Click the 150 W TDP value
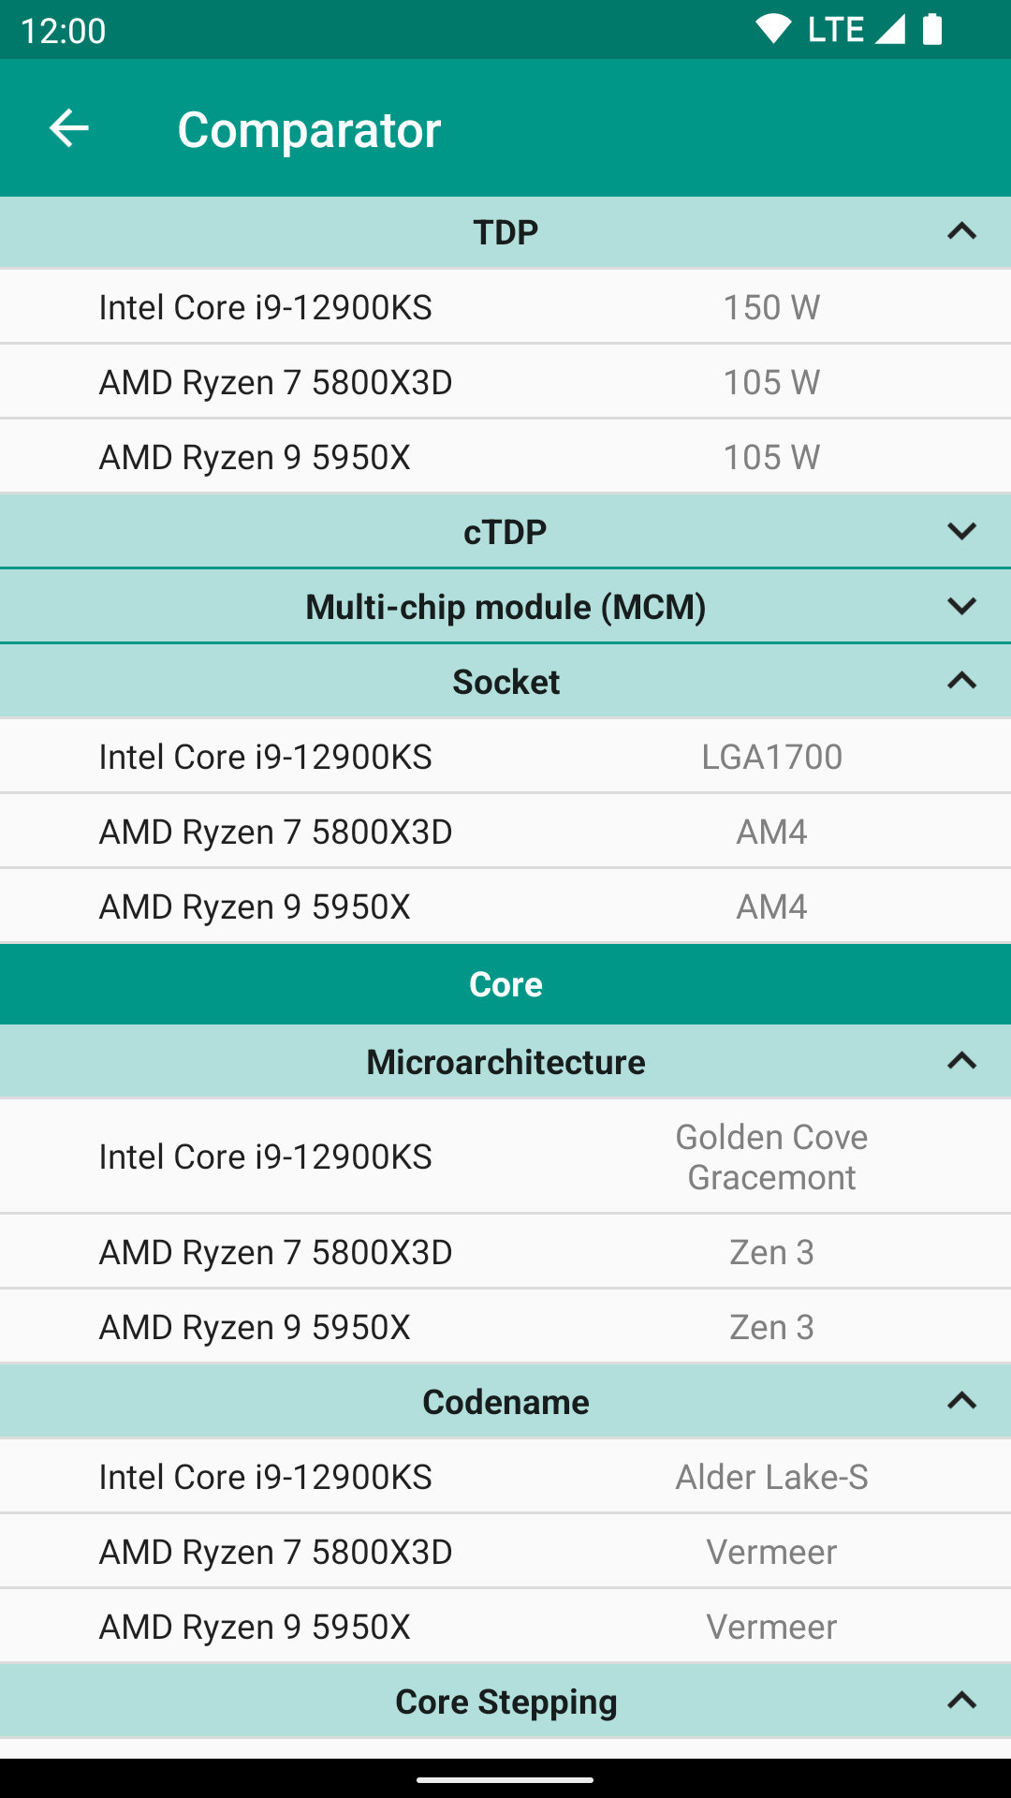 click(x=771, y=307)
